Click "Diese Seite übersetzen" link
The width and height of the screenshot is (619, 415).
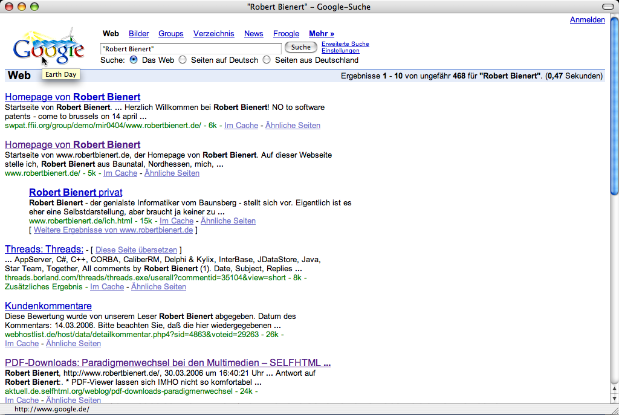click(136, 249)
